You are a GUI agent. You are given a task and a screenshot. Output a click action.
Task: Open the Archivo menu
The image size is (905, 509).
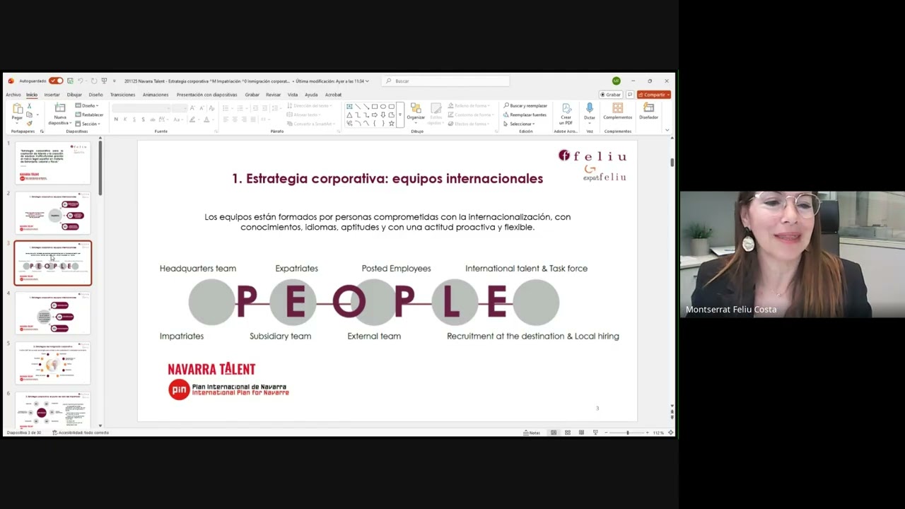click(13, 95)
